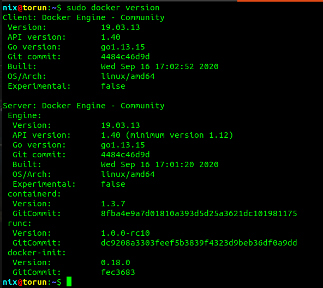Click the containerd GitCommit hash
Viewport: 323px width, 288px height.
pyautogui.click(x=199, y=213)
